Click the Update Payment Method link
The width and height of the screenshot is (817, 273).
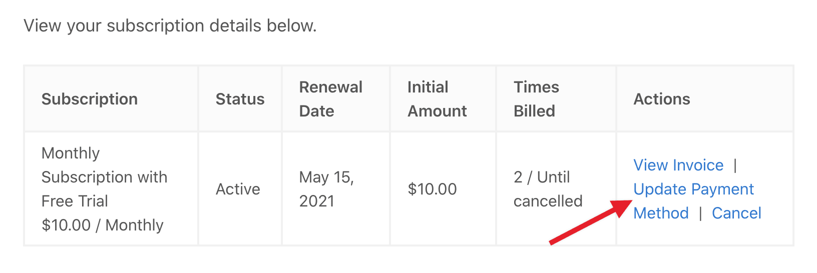point(693,189)
